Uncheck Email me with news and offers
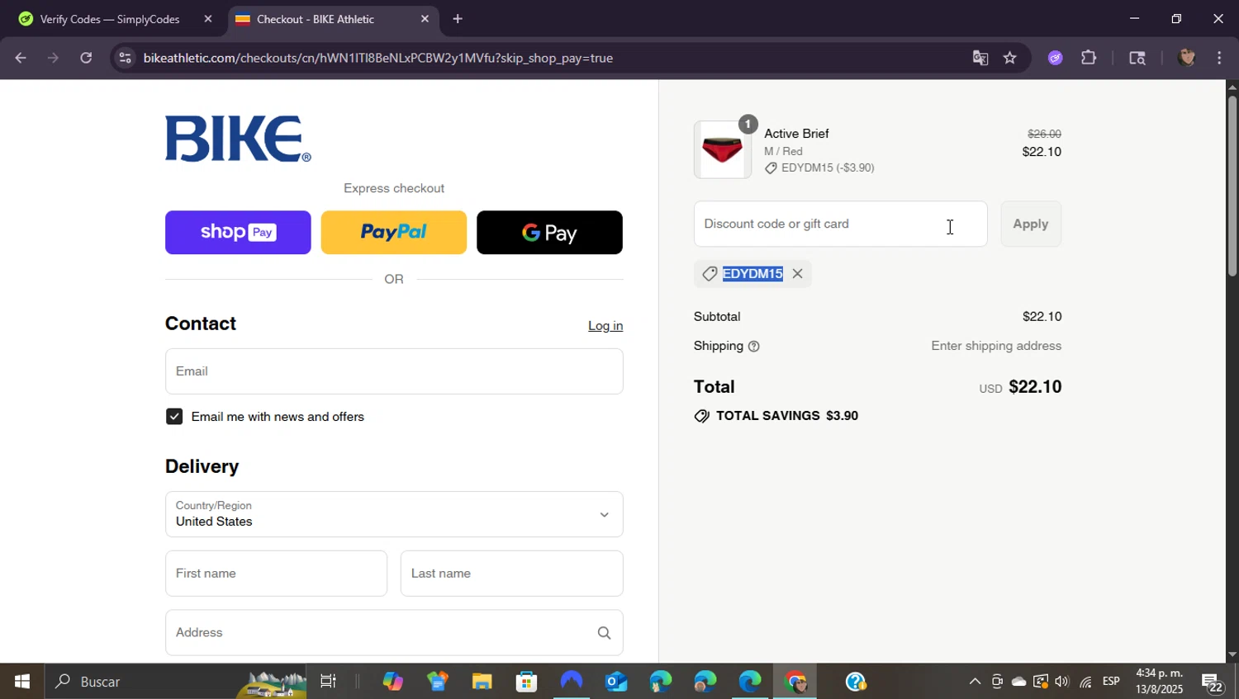 click(x=174, y=417)
